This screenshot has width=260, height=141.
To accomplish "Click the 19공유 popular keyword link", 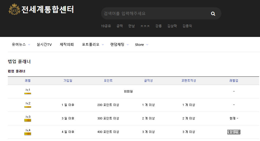I will (x=106, y=26).
